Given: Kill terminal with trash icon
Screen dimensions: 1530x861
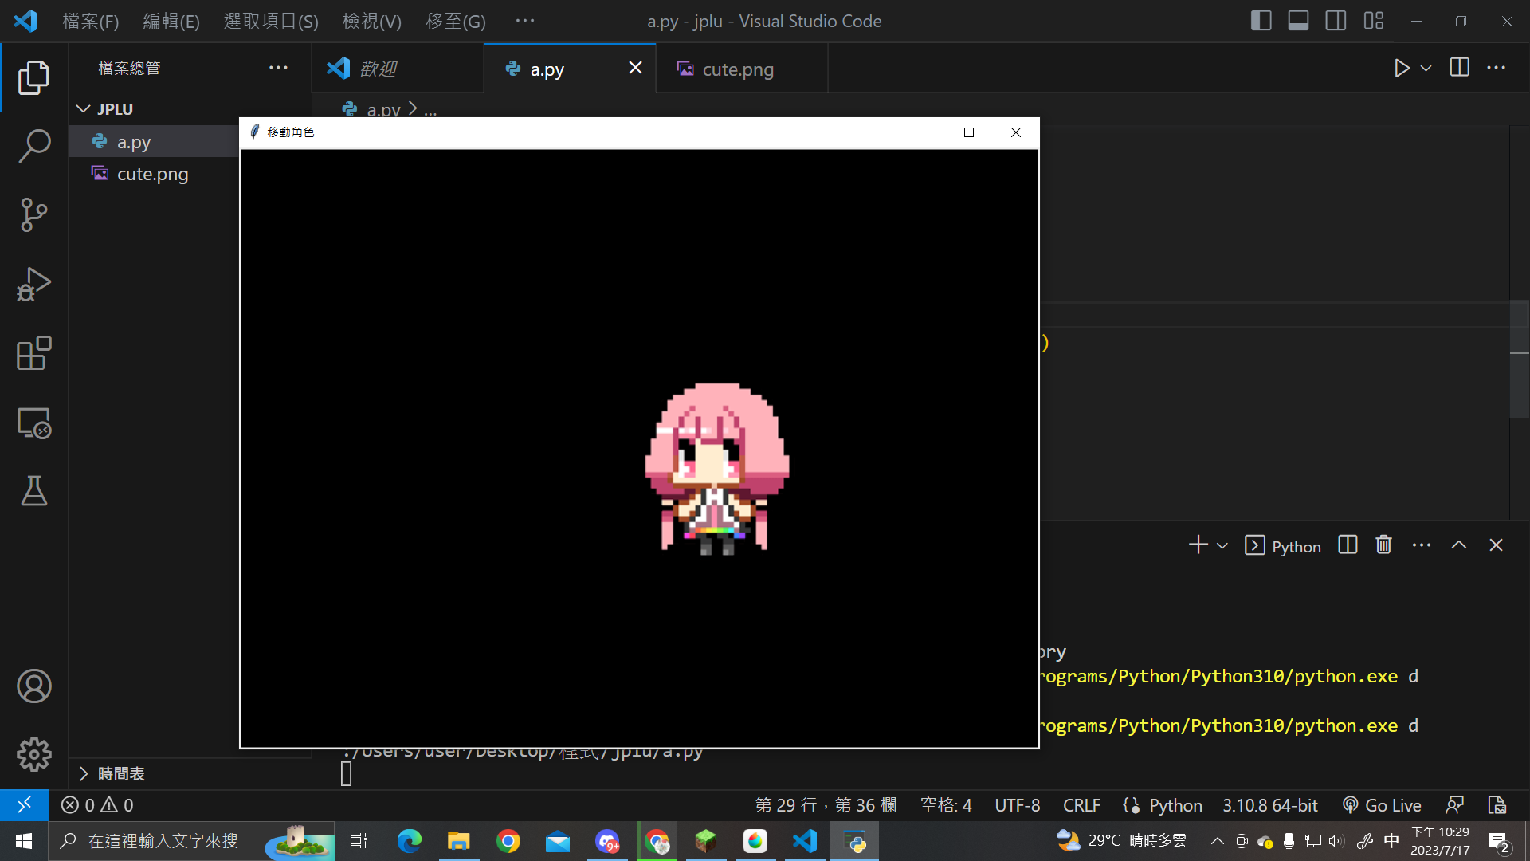Looking at the screenshot, I should point(1383,545).
